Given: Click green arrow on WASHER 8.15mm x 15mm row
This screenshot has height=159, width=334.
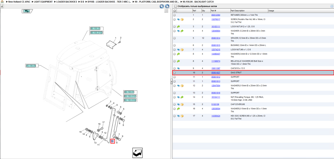Looking at the screenshot, I should coord(178,109).
